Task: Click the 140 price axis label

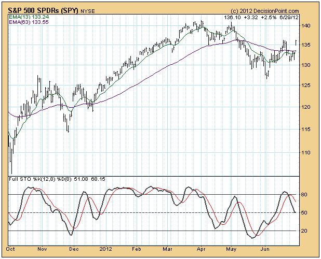Action: point(305,26)
